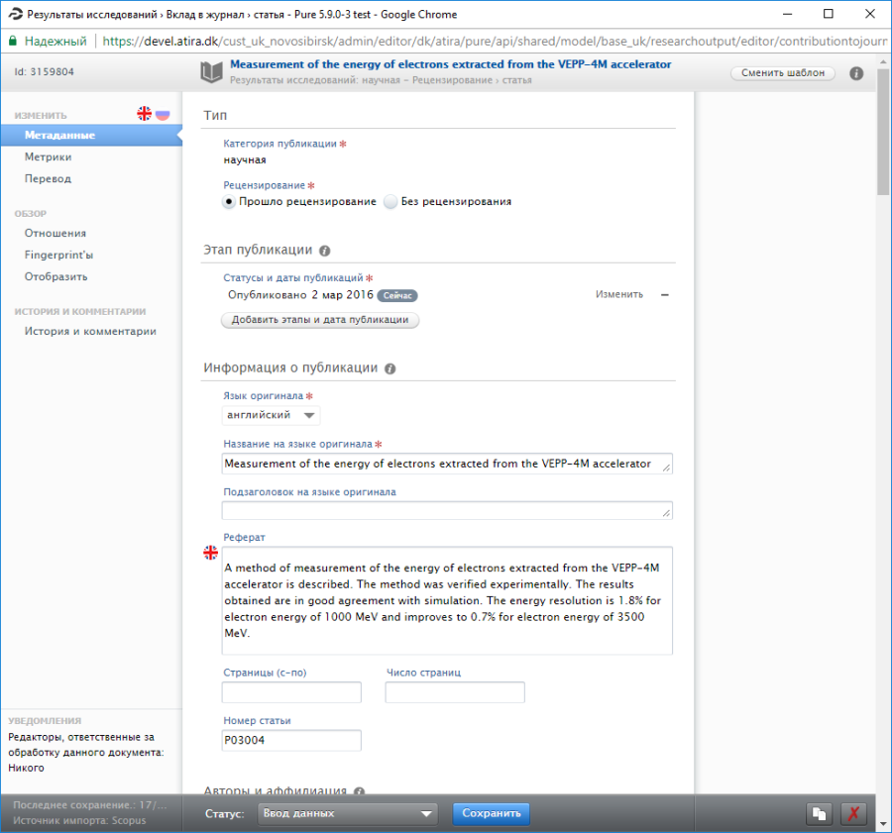Viewport: 892px width, 833px height.
Task: Click the Название на языке оригинала field
Action: [x=447, y=464]
